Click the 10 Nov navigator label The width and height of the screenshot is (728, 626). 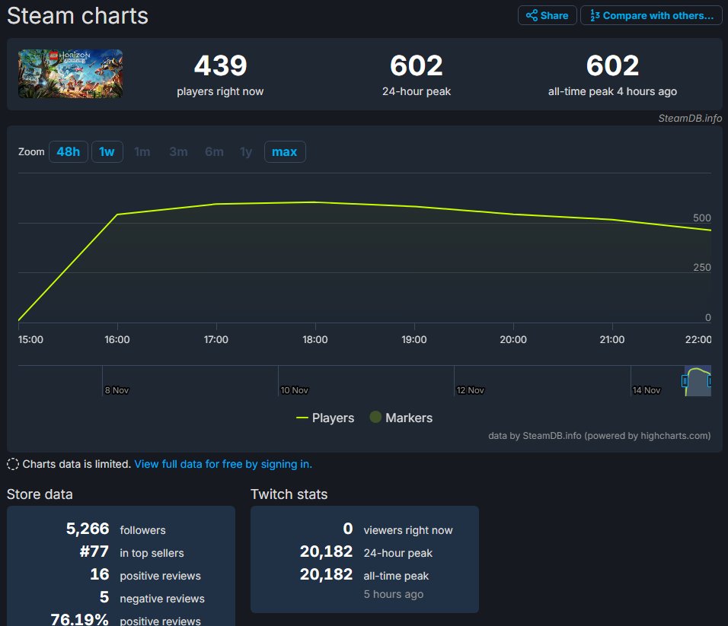click(295, 390)
